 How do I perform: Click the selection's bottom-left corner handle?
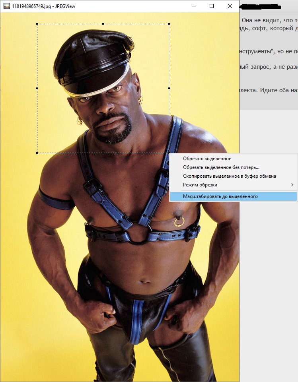point(37,153)
